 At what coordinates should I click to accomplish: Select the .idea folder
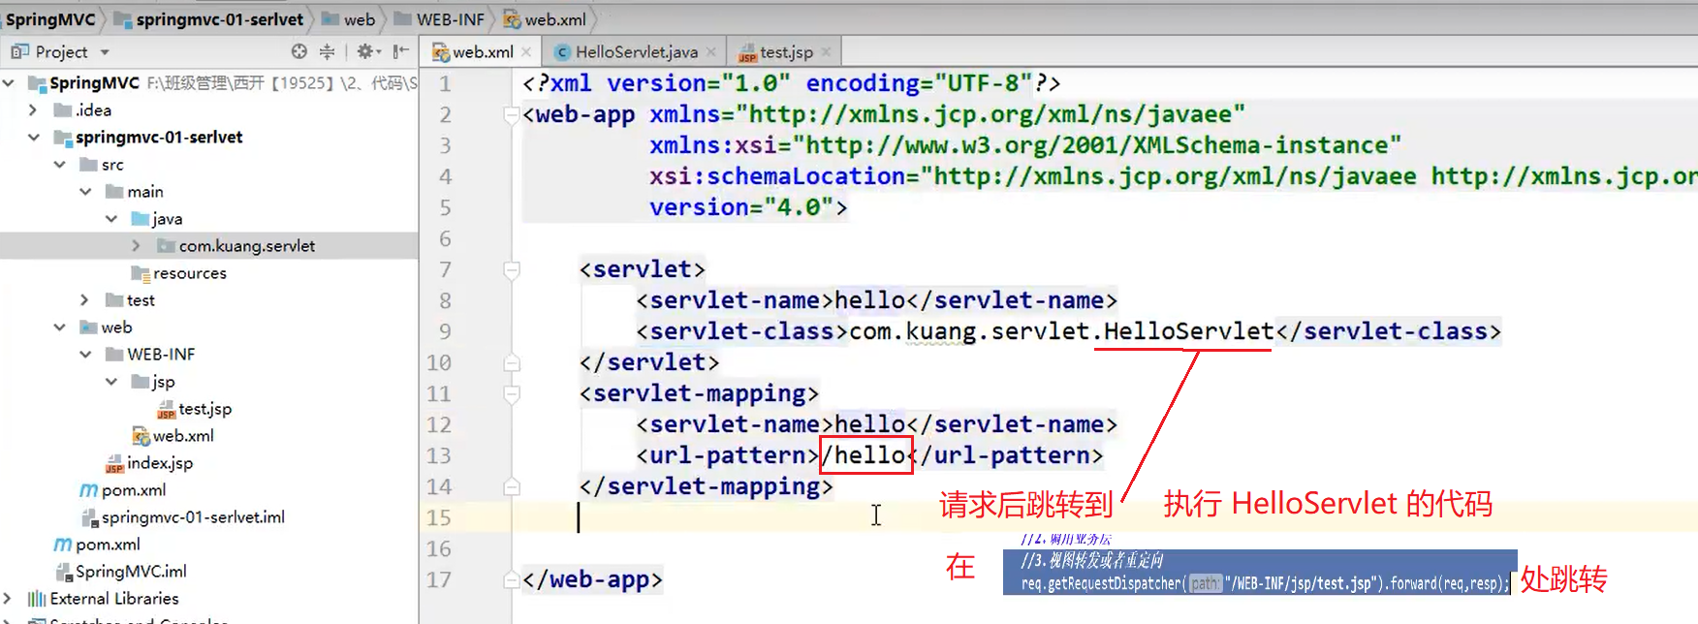93,110
